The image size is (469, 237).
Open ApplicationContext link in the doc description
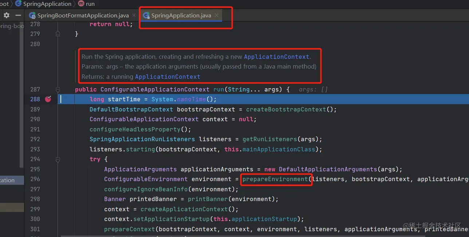pos(277,57)
